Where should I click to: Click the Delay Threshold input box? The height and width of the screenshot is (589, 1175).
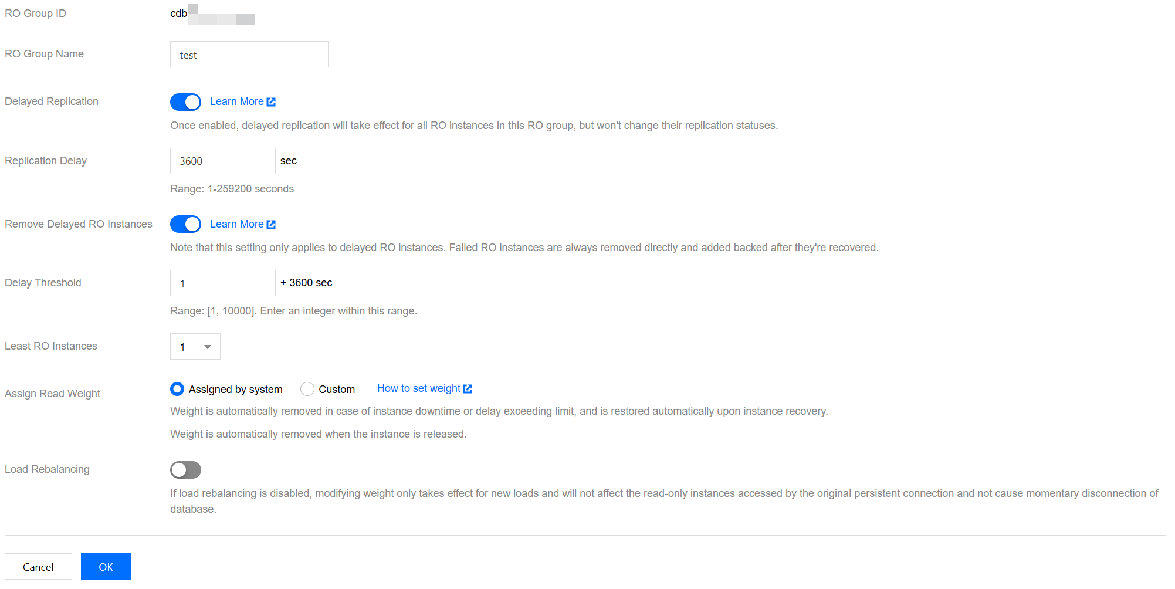(222, 283)
